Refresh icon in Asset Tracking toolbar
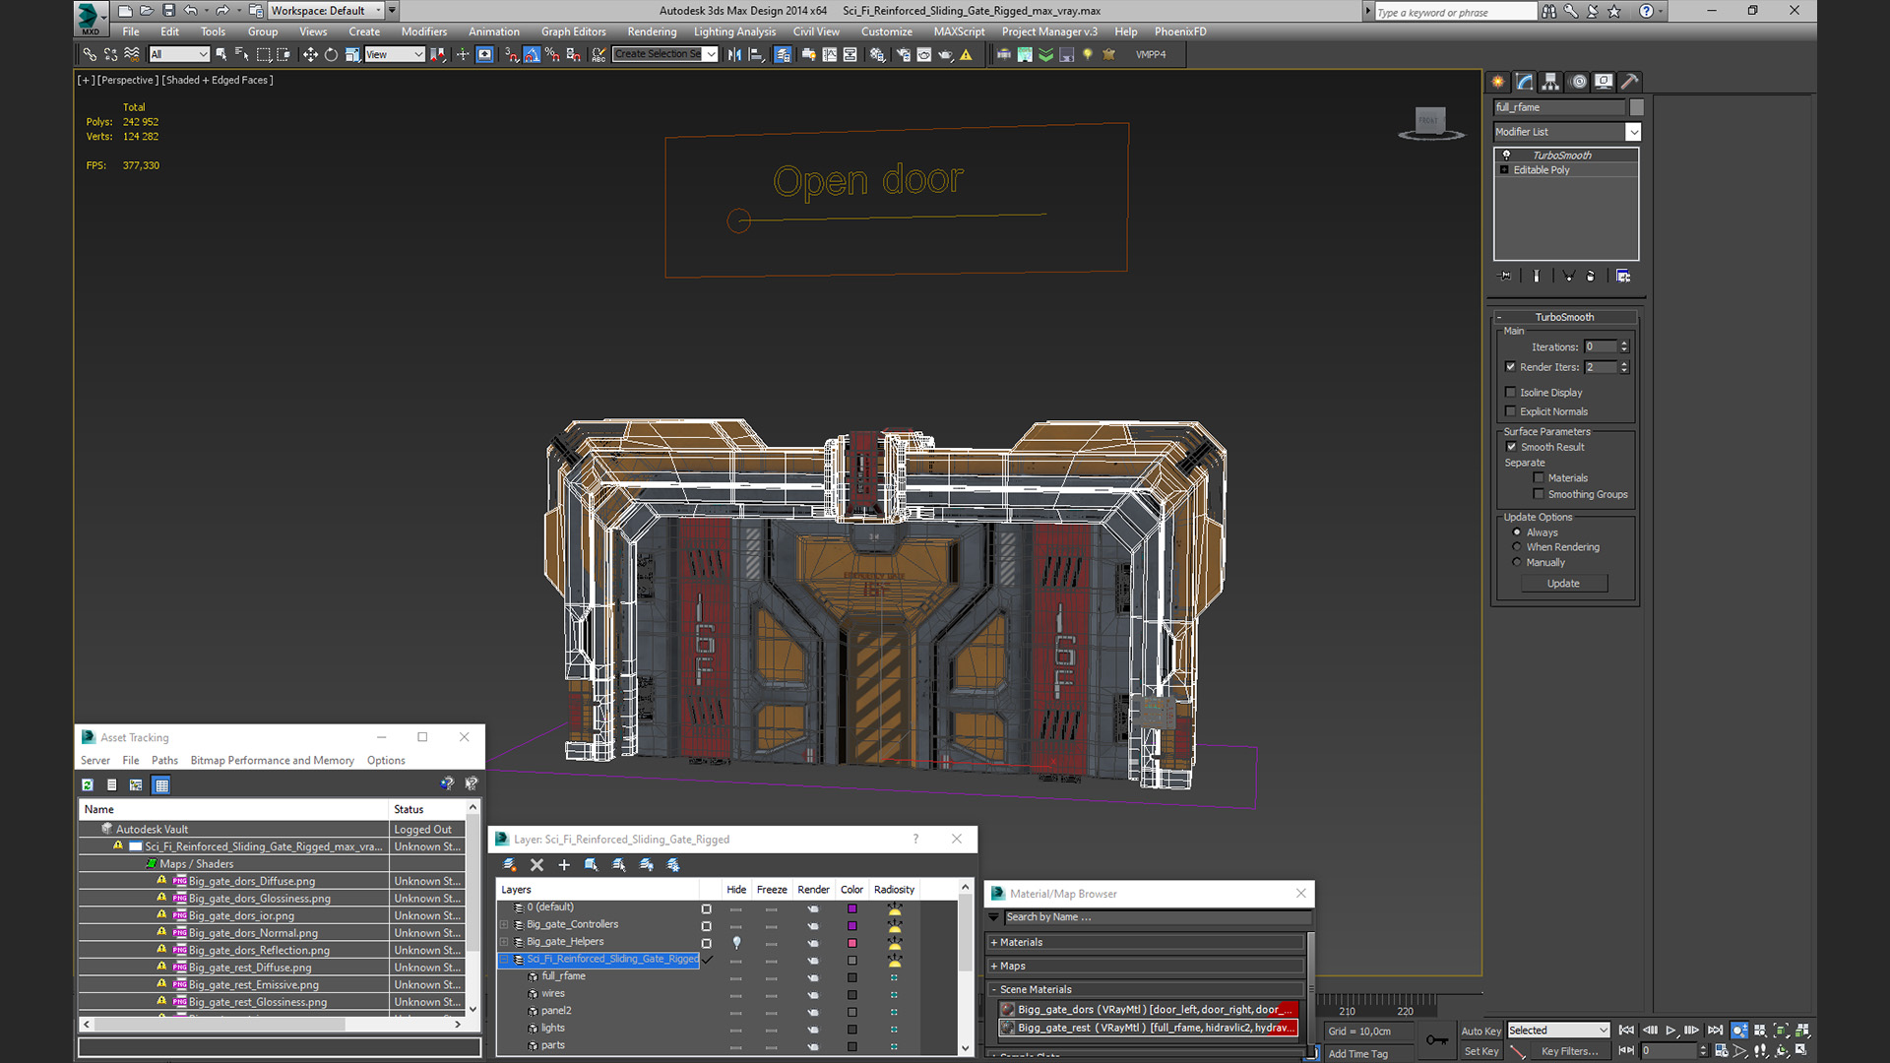 (88, 785)
